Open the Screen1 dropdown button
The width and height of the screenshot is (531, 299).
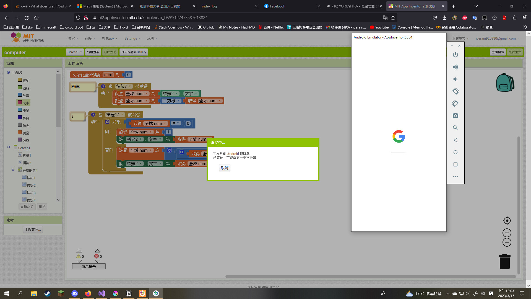[75, 52]
